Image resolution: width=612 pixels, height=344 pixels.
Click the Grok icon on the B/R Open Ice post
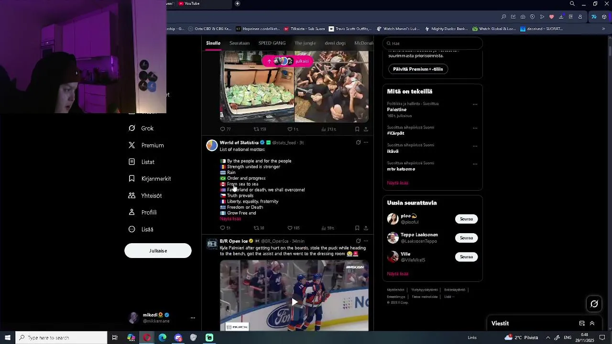[x=358, y=241]
